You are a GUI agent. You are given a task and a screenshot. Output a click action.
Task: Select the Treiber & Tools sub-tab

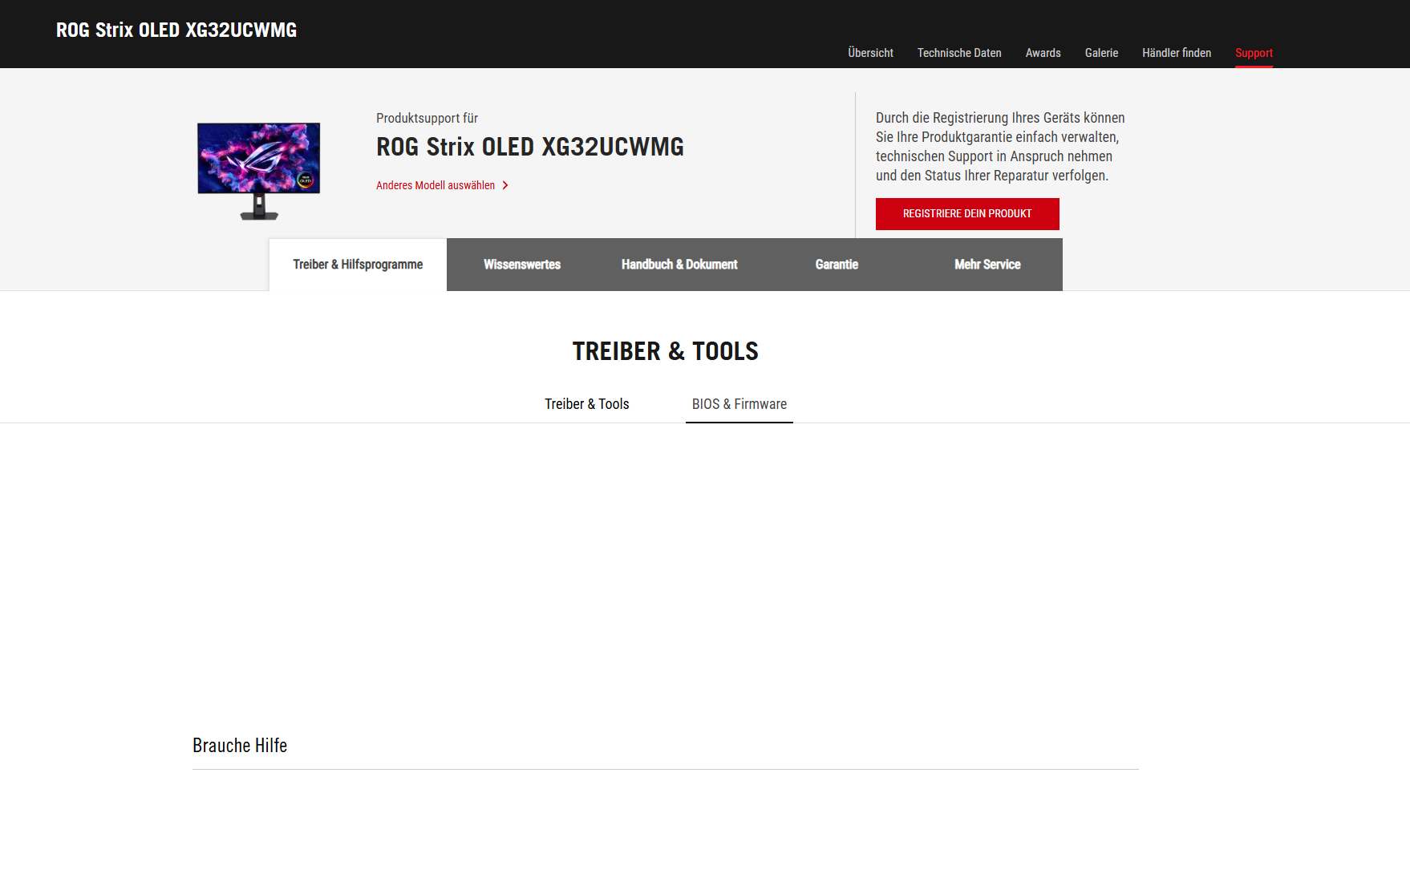(587, 404)
